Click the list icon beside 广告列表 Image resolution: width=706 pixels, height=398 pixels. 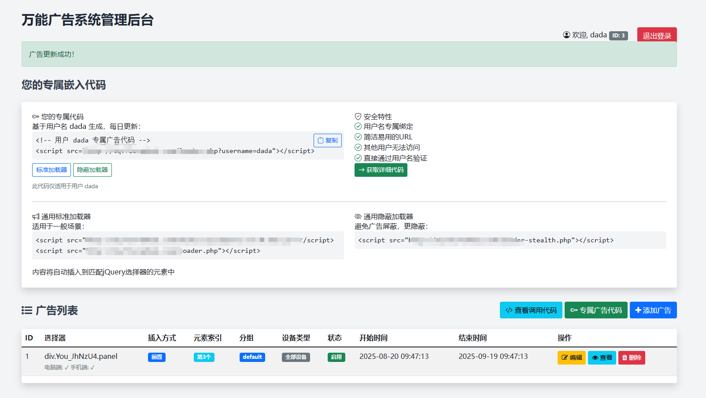pyautogui.click(x=27, y=310)
